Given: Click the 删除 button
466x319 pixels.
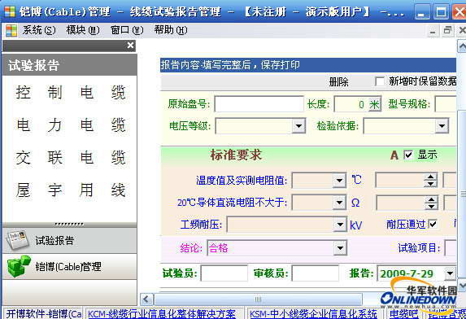Looking at the screenshot, I should 338,81.
